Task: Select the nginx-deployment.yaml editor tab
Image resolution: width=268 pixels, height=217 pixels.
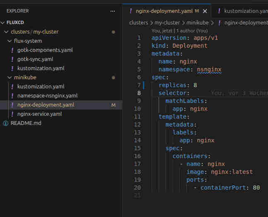Action: pyautogui.click(x=163, y=11)
